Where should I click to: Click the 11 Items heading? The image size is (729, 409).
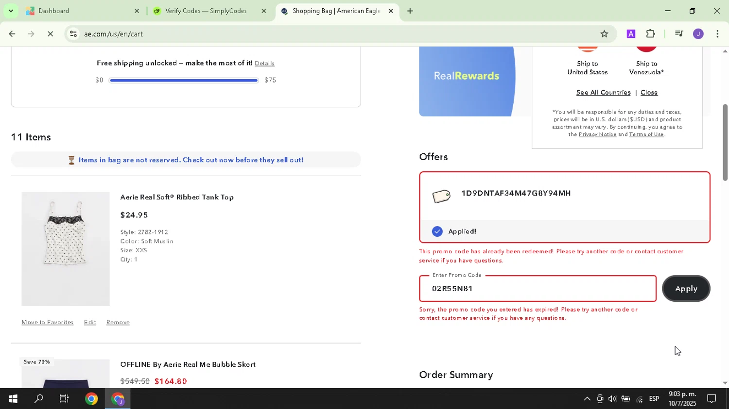[x=31, y=137]
